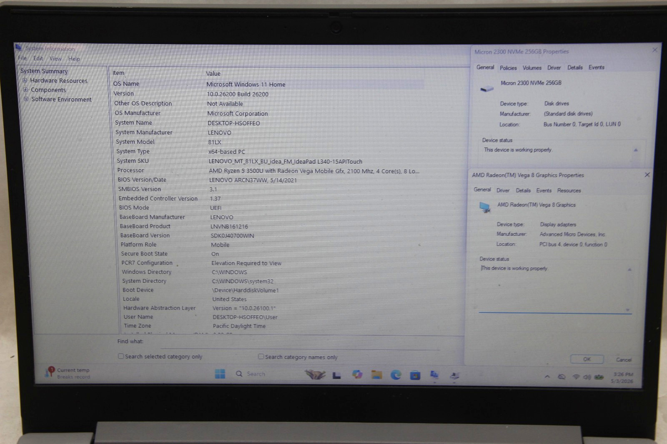The width and height of the screenshot is (667, 444).
Task: Open System Information taskbar icon
Action: tap(434, 375)
